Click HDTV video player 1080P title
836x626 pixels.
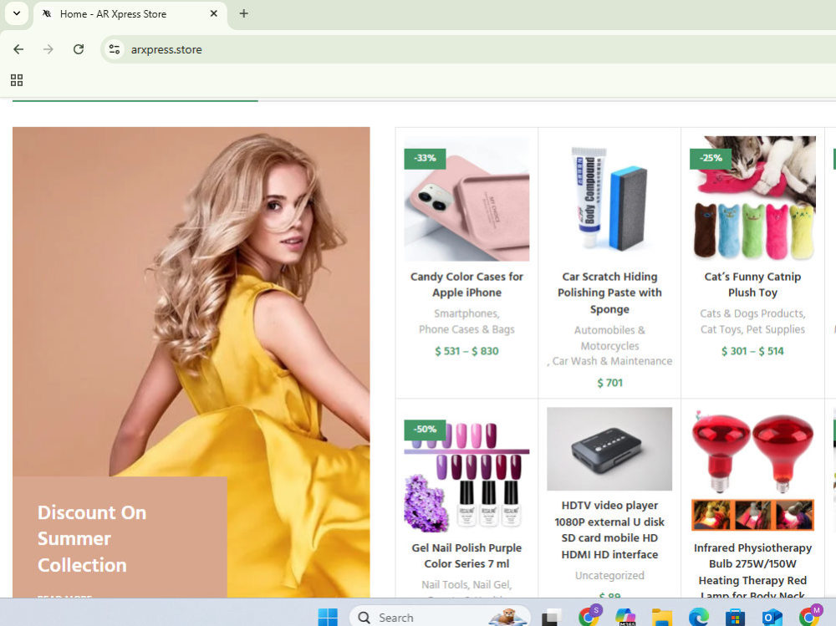click(x=609, y=530)
